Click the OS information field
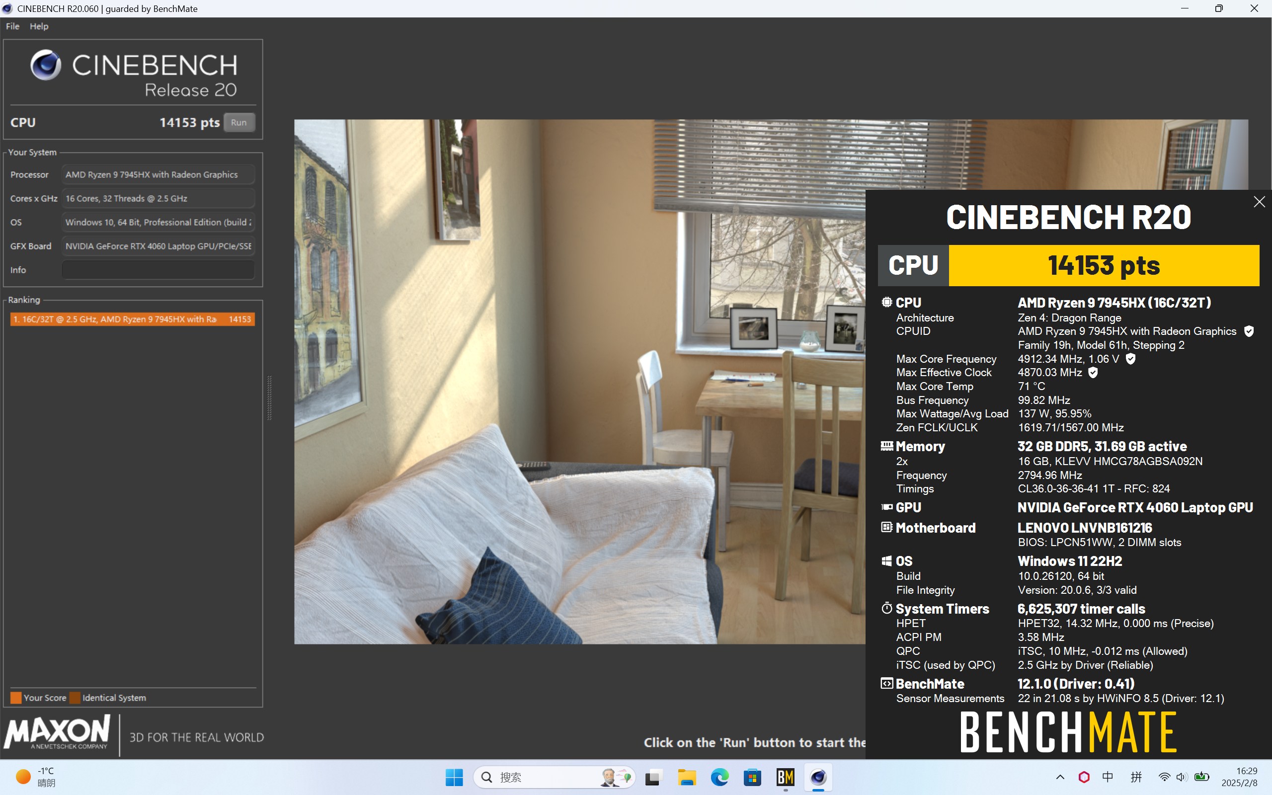The height and width of the screenshot is (795, 1272). tap(158, 223)
